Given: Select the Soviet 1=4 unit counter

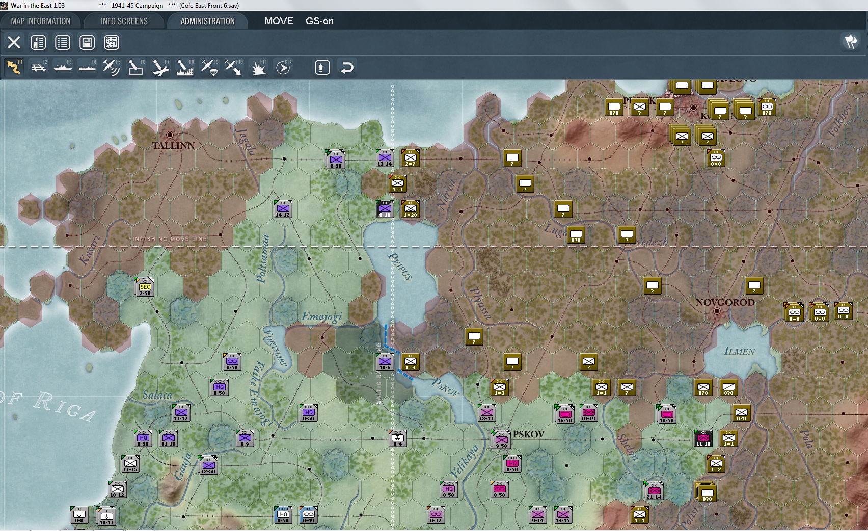Looking at the screenshot, I should coord(398,183).
